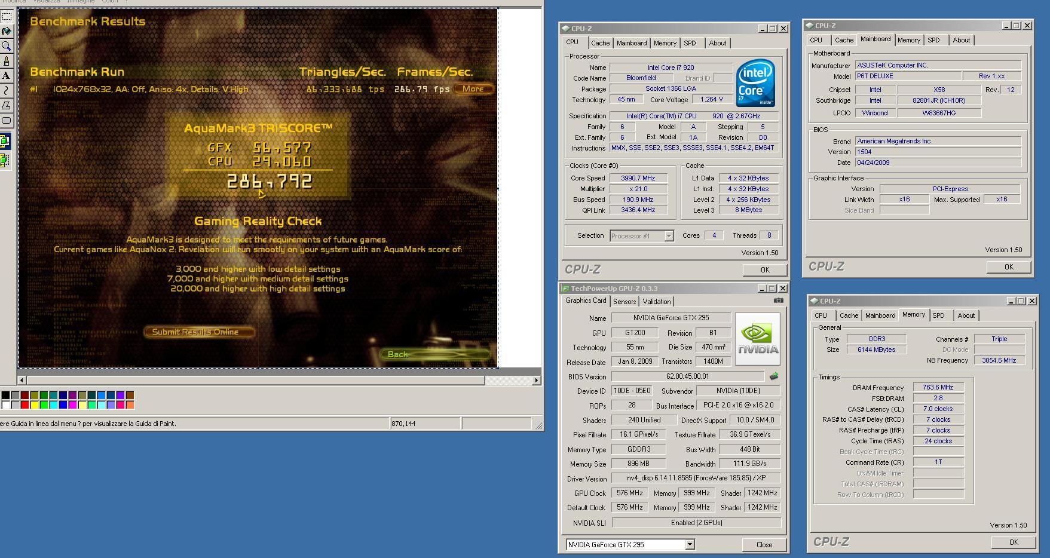Open the CPU tab in the CPU-Z Memory window

point(821,315)
